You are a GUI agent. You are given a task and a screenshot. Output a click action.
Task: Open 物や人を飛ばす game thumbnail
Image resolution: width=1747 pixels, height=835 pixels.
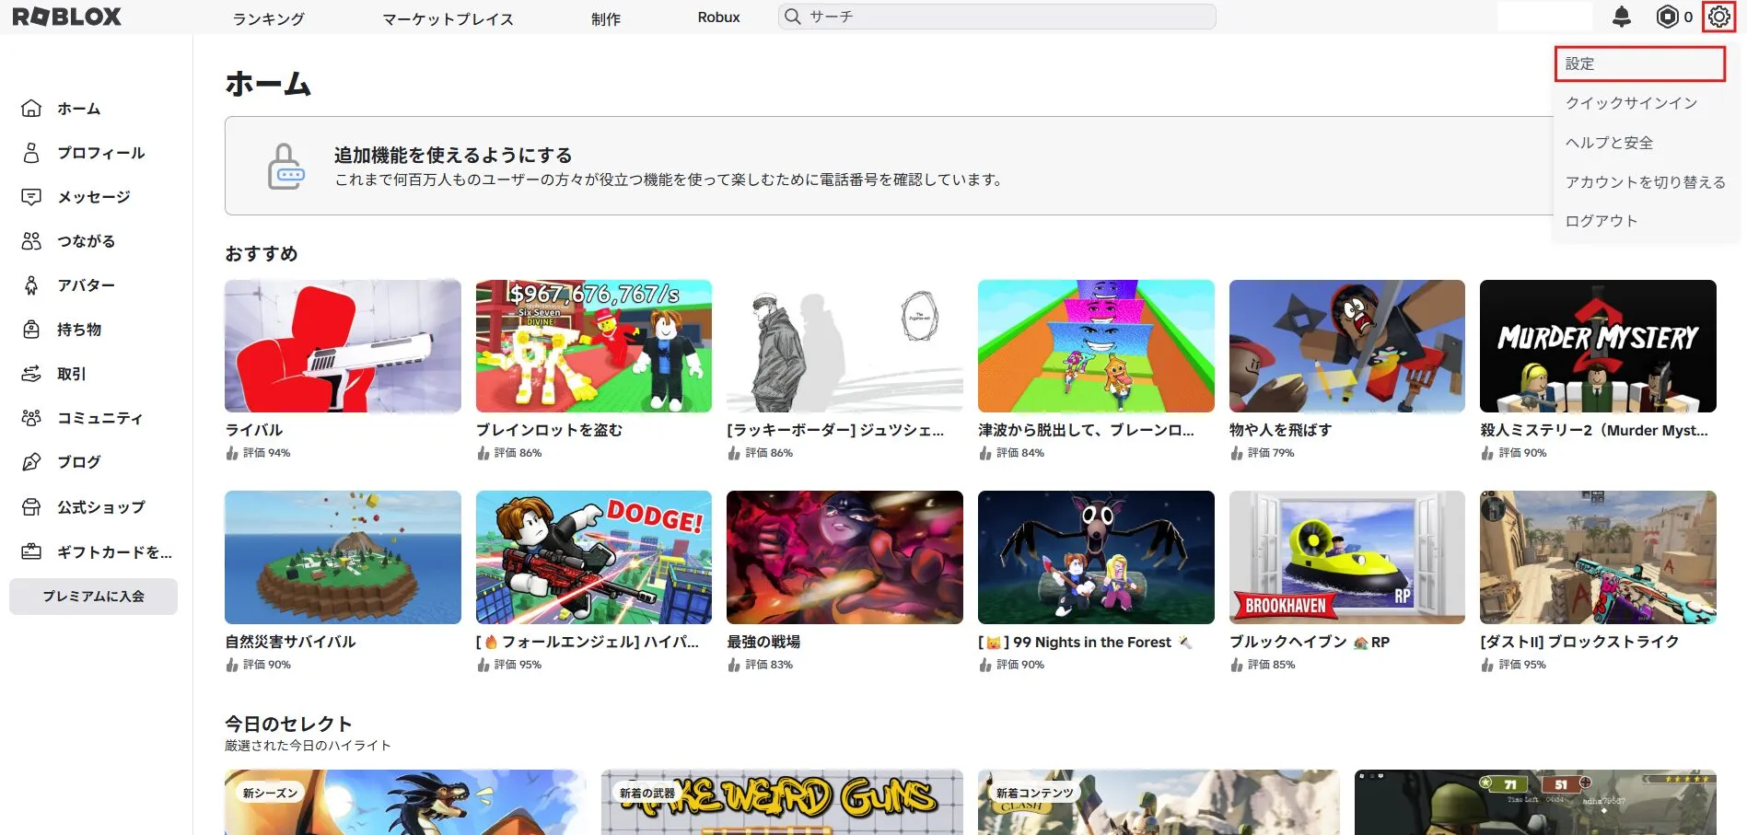1347,346
